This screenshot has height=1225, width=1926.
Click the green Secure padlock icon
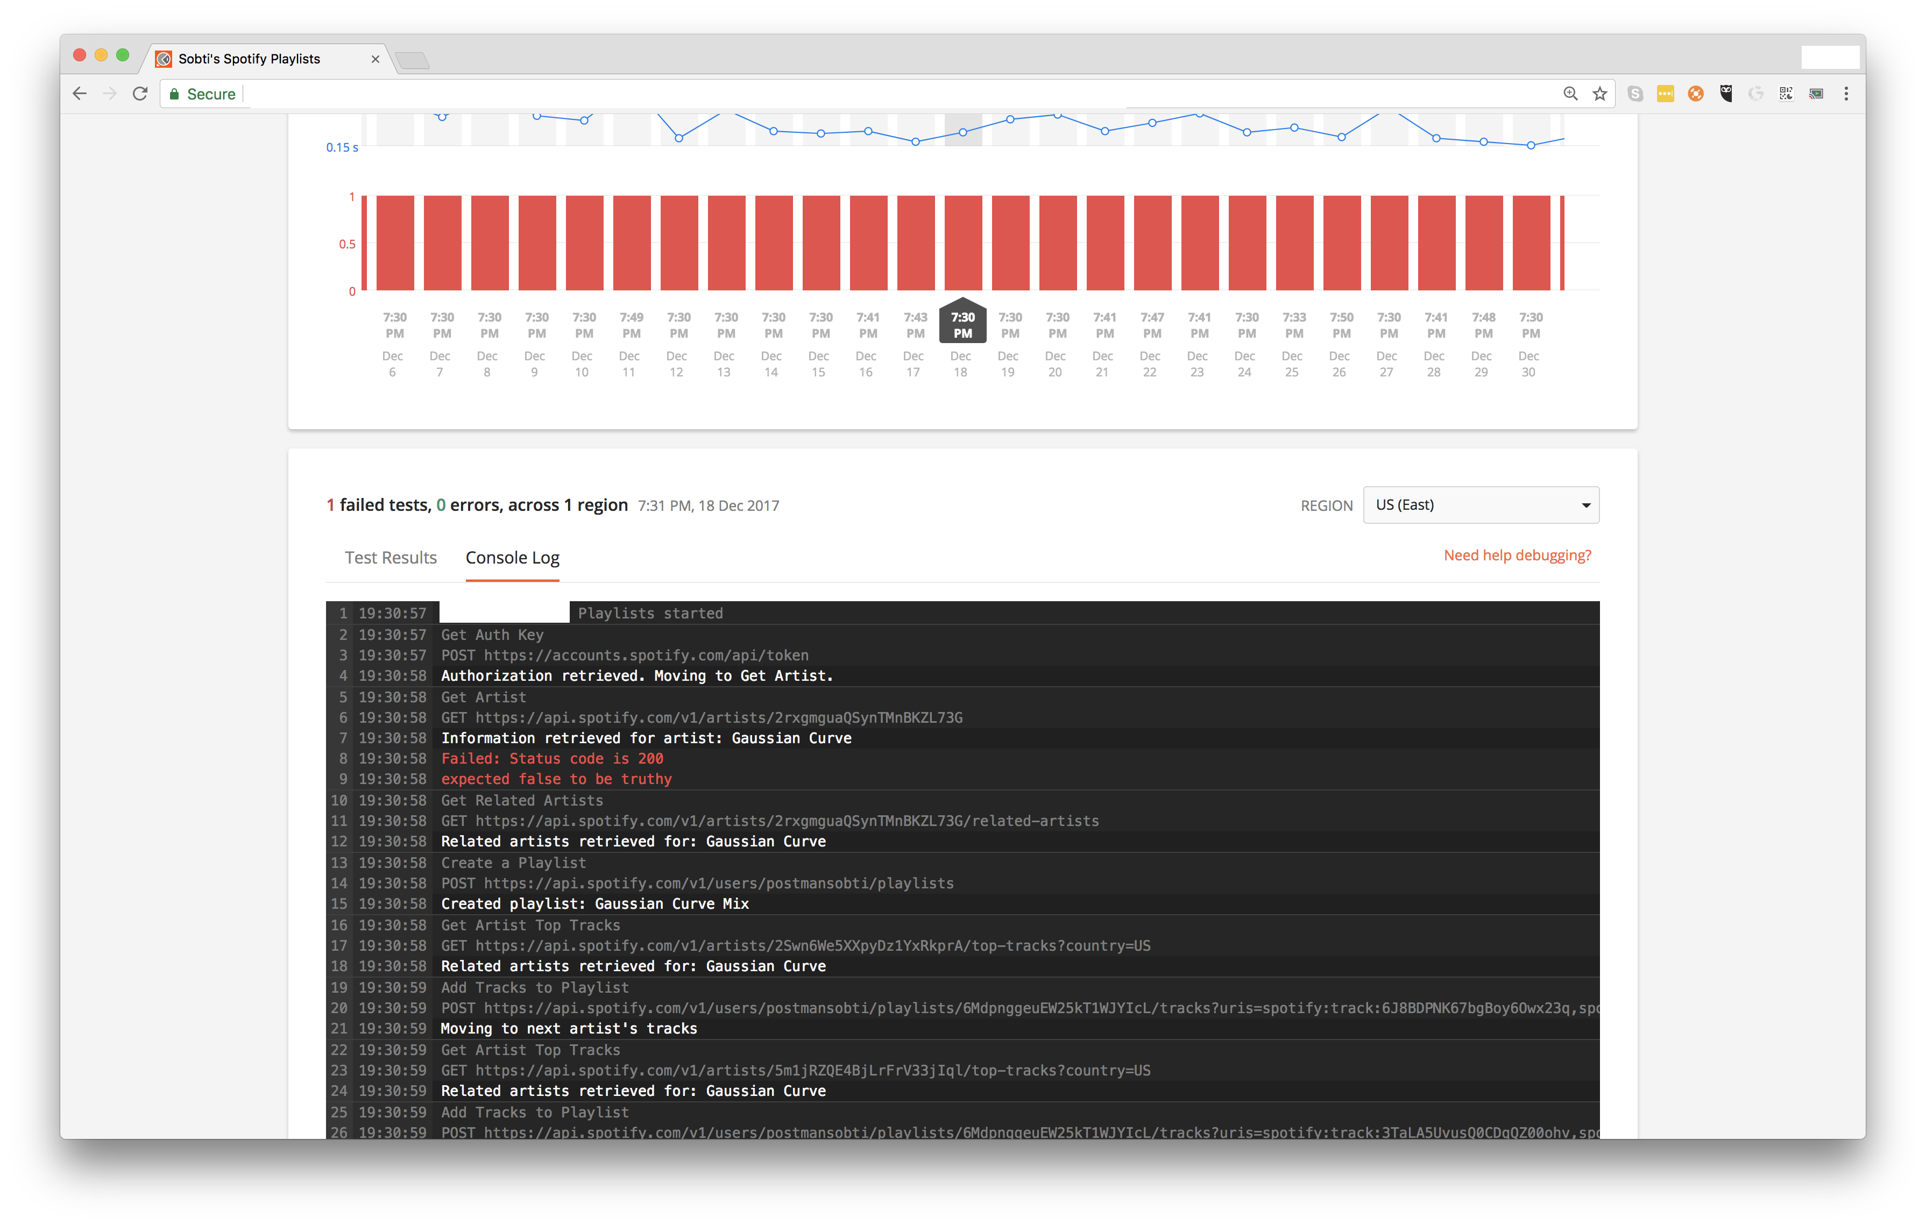pos(174,94)
